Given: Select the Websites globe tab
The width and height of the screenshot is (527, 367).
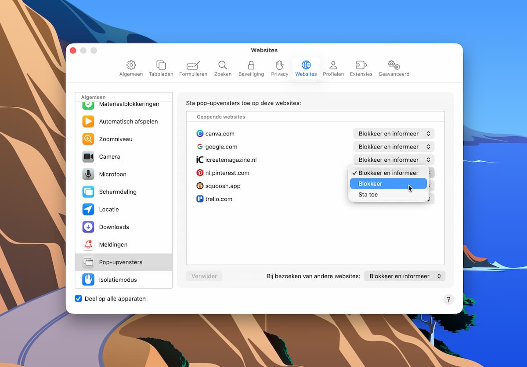Looking at the screenshot, I should (306, 69).
